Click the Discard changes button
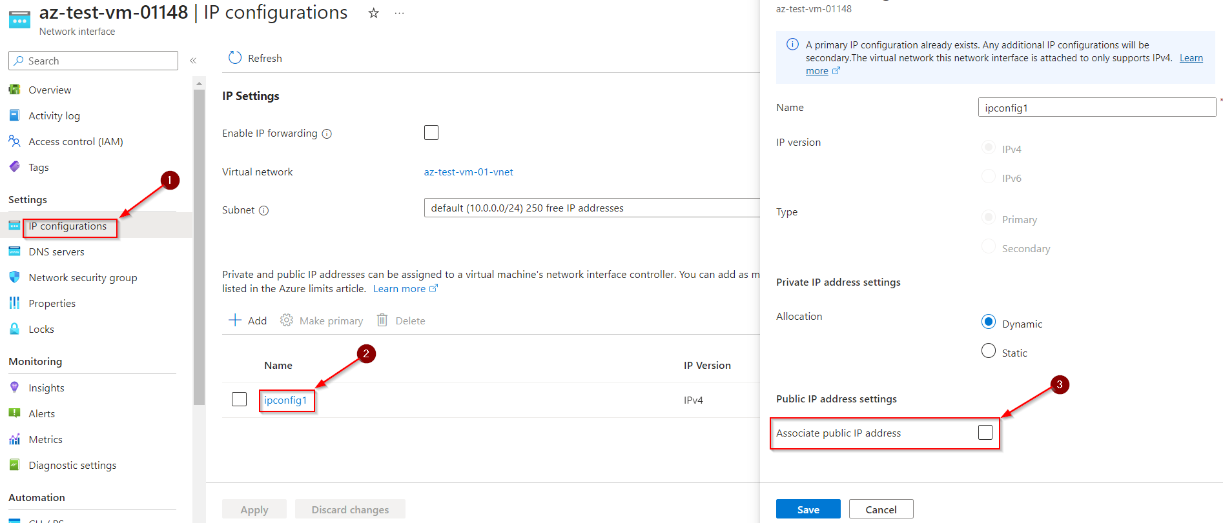The height and width of the screenshot is (523, 1223). coord(350,509)
